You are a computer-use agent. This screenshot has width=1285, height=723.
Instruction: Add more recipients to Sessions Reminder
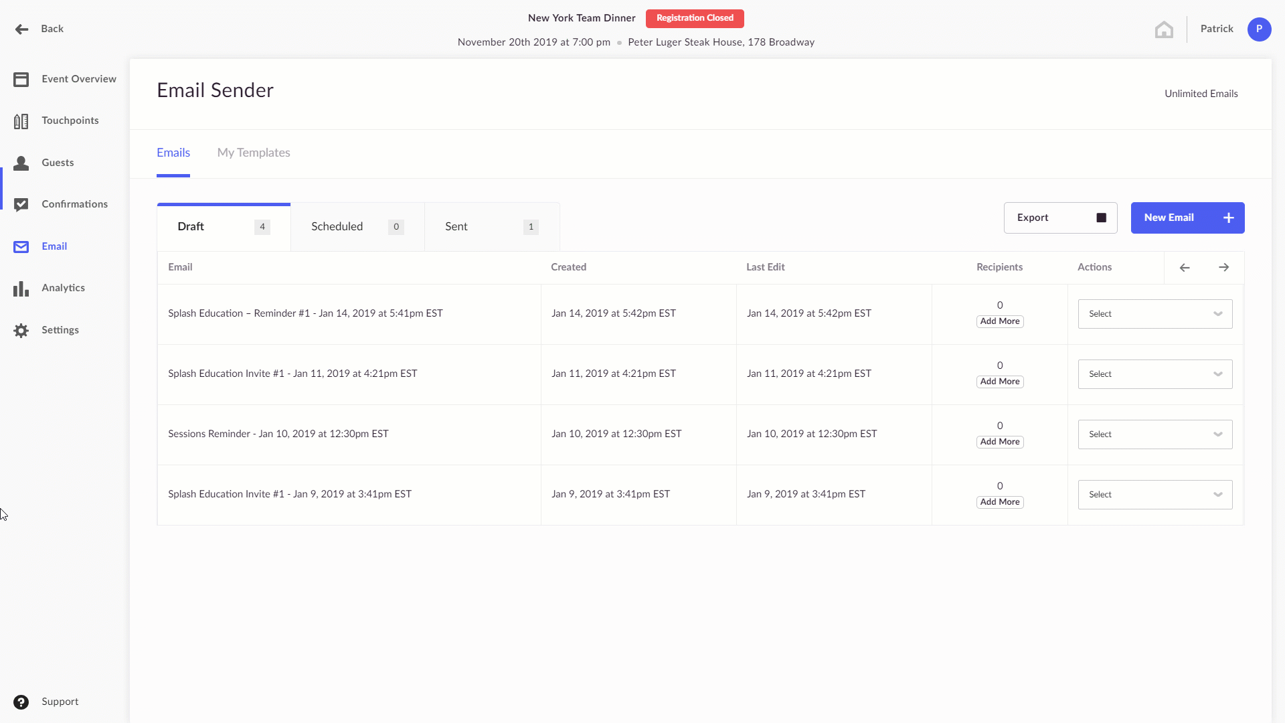coord(1000,442)
